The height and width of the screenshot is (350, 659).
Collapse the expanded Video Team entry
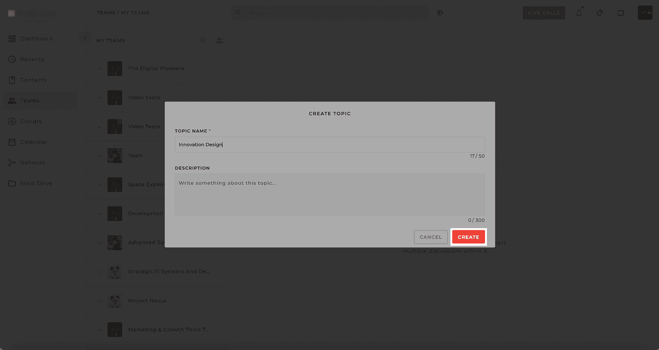99,126
